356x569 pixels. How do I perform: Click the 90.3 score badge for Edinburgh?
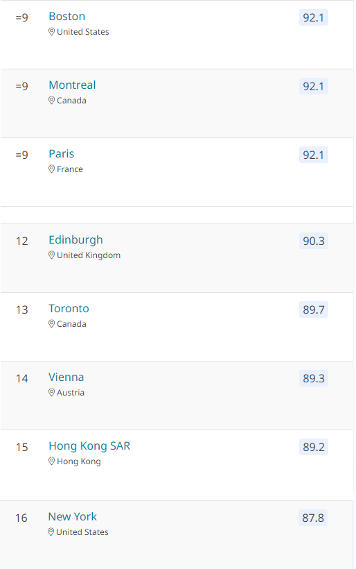pos(314,241)
